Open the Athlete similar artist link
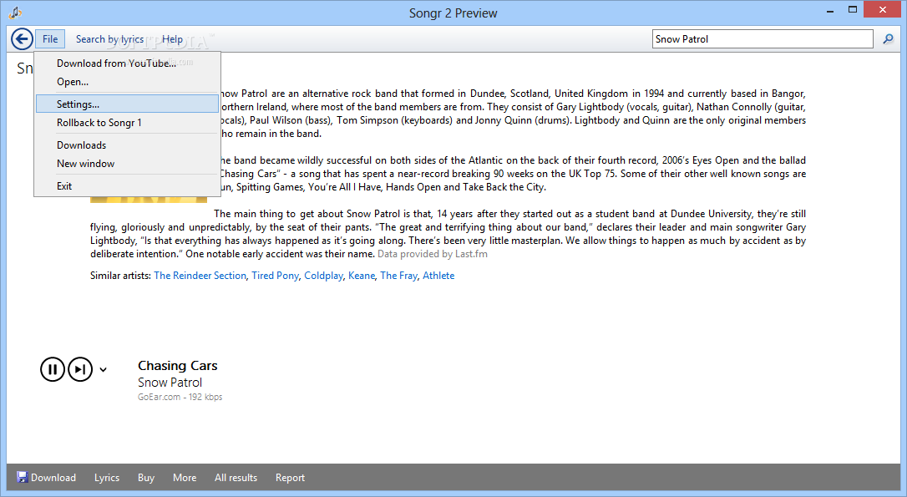Screen dimensions: 907x497 point(438,276)
